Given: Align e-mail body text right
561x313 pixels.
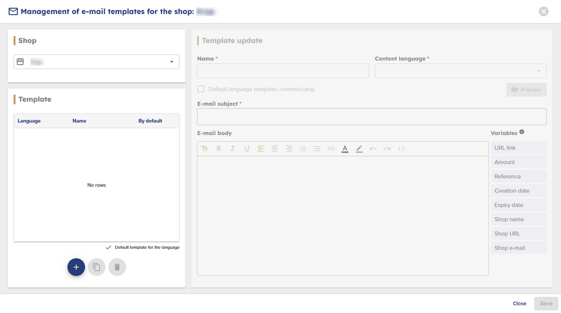Looking at the screenshot, I should tap(289, 148).
